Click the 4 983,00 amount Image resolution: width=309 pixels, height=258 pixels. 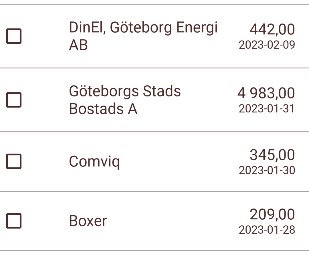(266, 93)
